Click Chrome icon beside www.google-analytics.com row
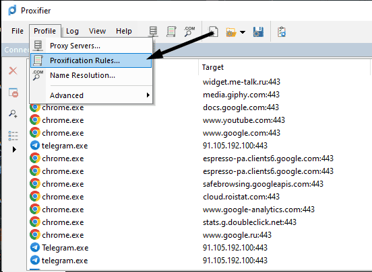Screen dimensions: 372x272 click(x=35, y=210)
